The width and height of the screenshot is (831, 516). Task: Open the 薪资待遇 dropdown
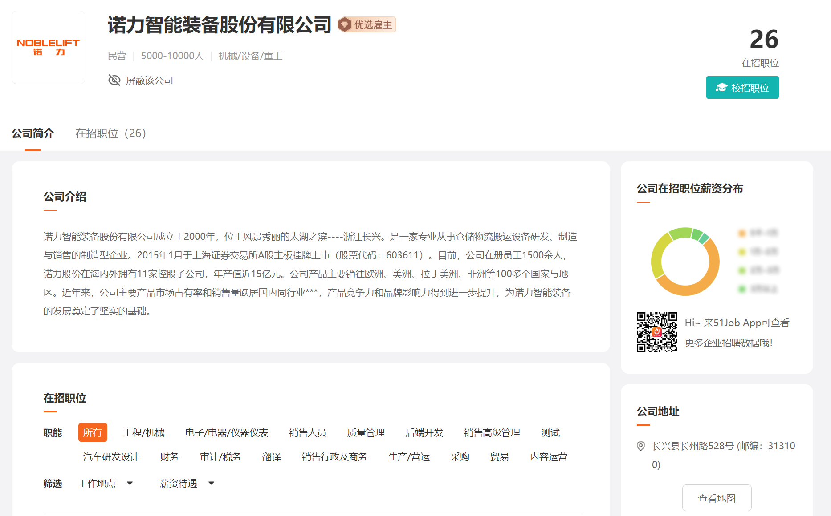tap(187, 483)
